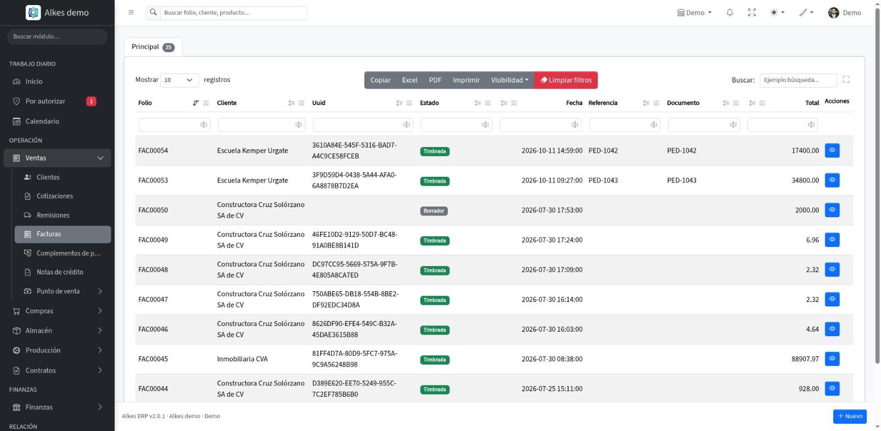View invoice FAC00045 with eye button

[x=832, y=359]
